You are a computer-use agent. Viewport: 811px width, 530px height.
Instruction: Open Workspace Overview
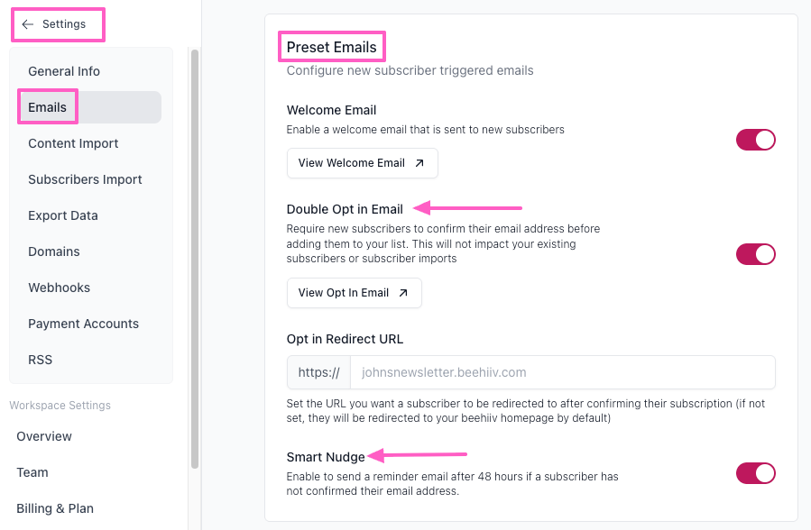pyautogui.click(x=44, y=436)
